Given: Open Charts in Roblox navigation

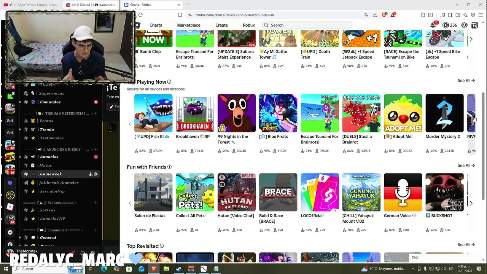Looking at the screenshot, I should click(156, 25).
